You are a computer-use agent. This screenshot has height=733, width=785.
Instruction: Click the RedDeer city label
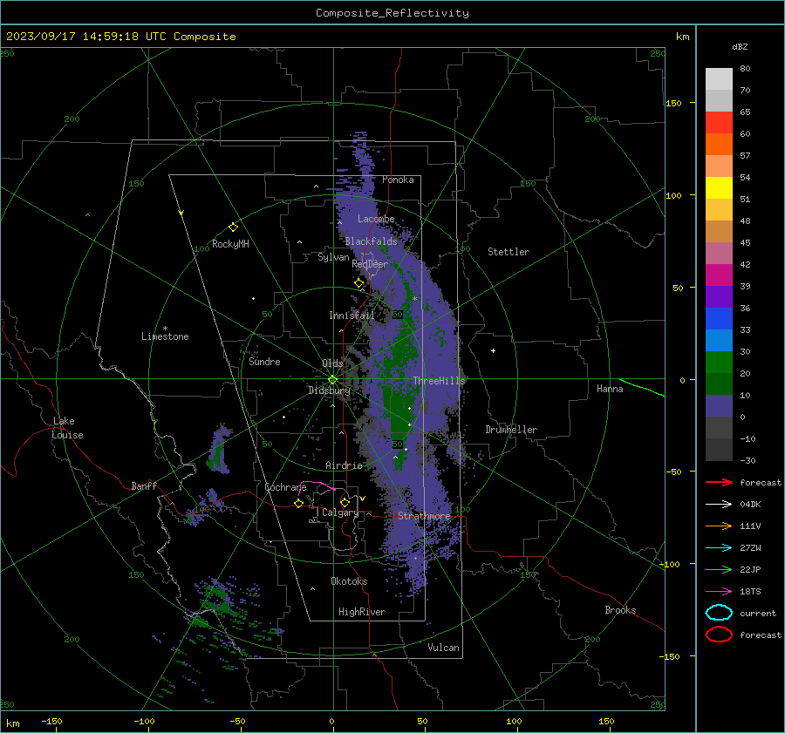(x=370, y=264)
